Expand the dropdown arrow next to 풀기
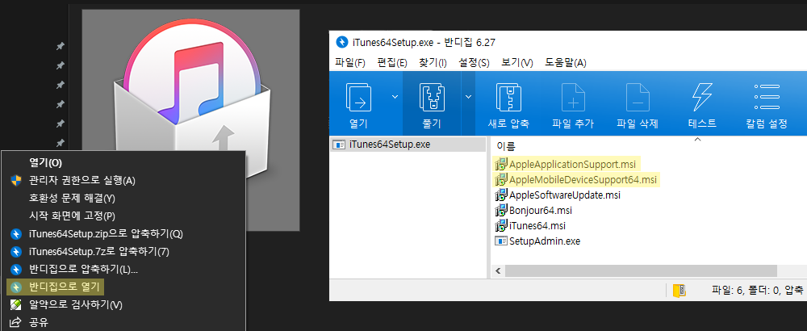The height and width of the screenshot is (331, 807). (x=468, y=96)
